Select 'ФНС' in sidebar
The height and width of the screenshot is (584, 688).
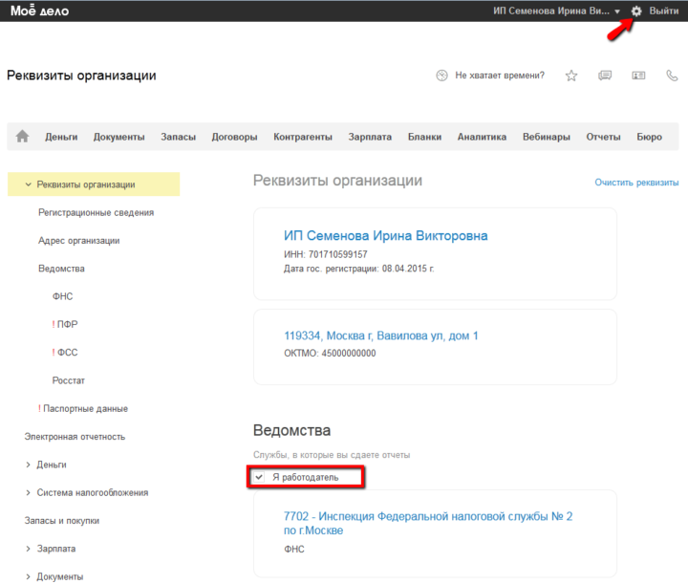62,296
